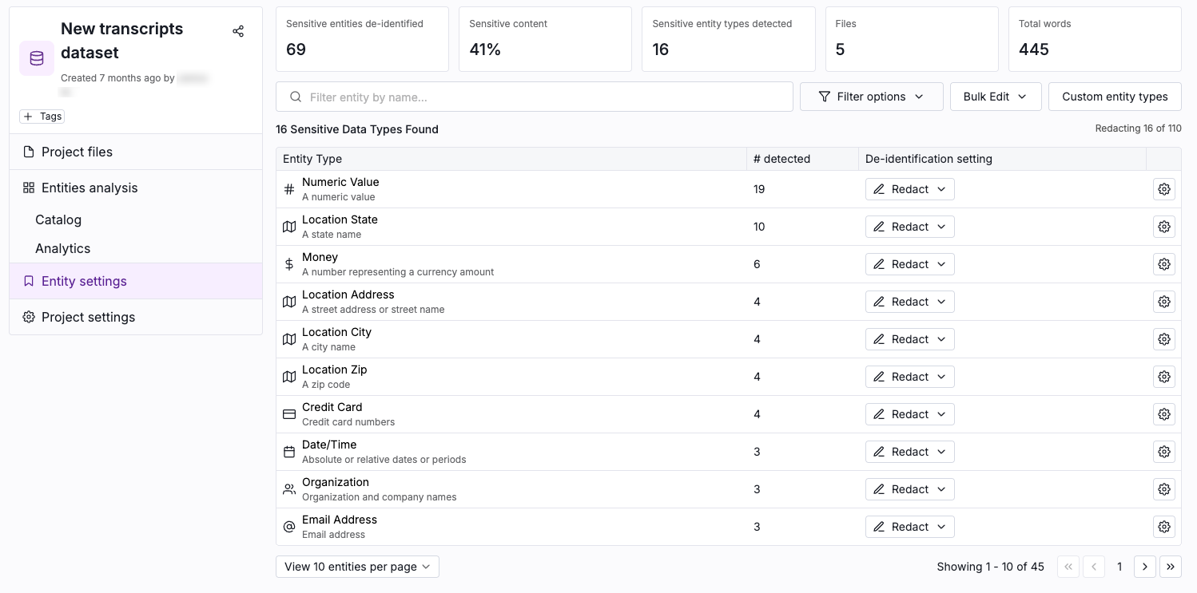The height and width of the screenshot is (593, 1197).
Task: Click the purple dataset database icon
Action: 37,58
